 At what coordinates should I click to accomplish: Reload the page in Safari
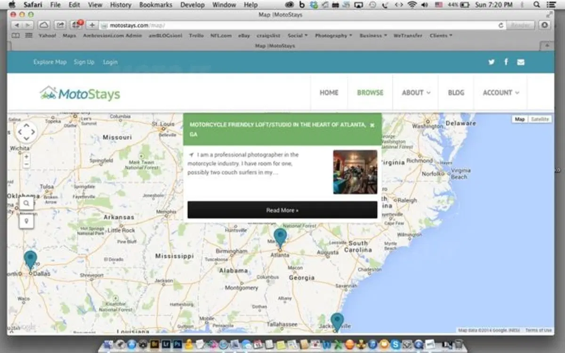coord(501,25)
